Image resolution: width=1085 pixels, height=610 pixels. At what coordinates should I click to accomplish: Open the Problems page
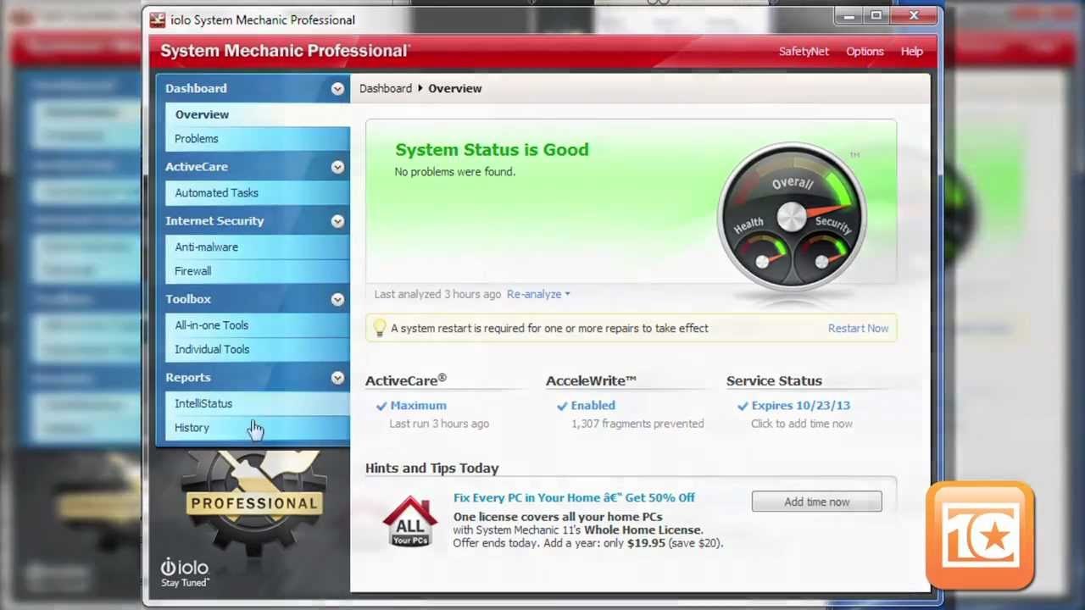(x=258, y=139)
